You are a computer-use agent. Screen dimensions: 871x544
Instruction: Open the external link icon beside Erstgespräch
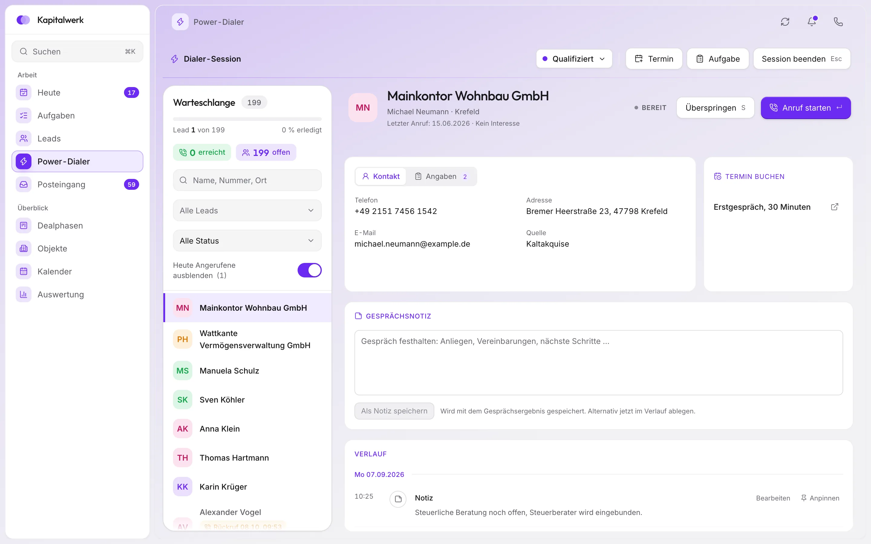click(x=835, y=207)
